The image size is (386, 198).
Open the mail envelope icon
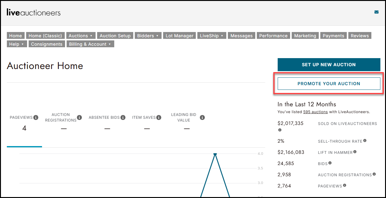pos(376,12)
